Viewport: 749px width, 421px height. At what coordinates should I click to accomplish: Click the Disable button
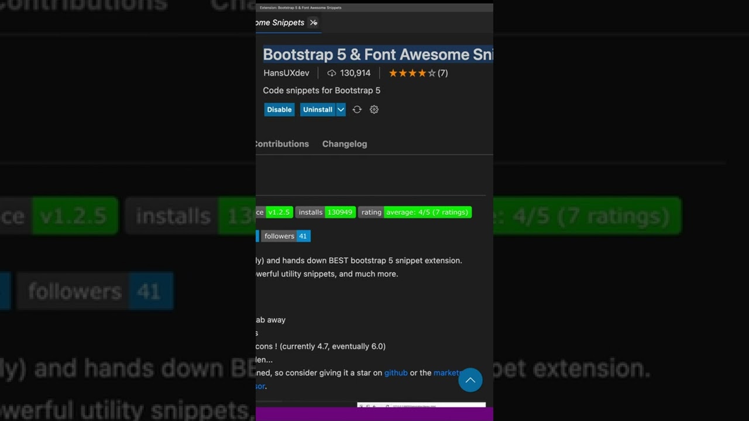pos(279,109)
